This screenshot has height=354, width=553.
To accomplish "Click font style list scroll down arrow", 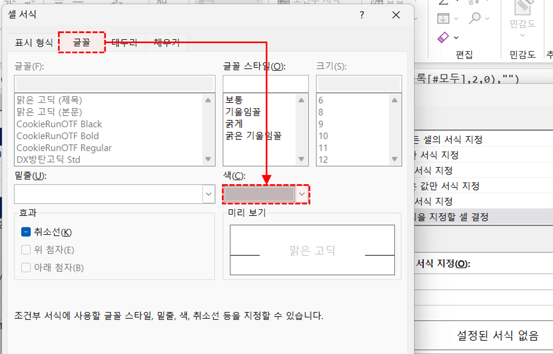I will [301, 159].
